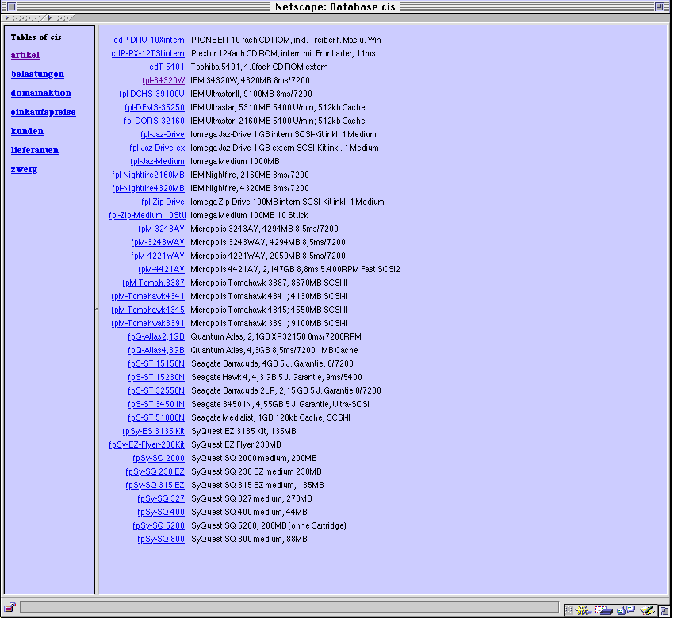Open the fpSy-SQ 800 article link

coord(160,539)
